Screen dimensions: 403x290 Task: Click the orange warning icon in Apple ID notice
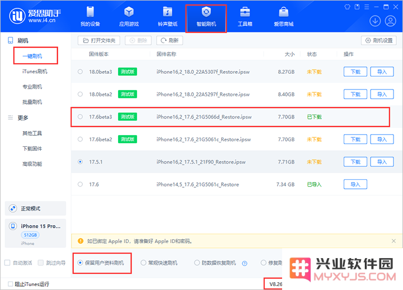81,241
